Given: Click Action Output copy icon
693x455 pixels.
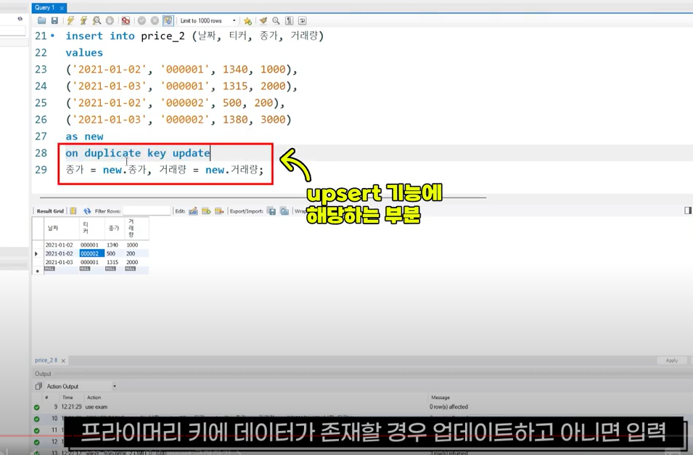Looking at the screenshot, I should click(38, 386).
